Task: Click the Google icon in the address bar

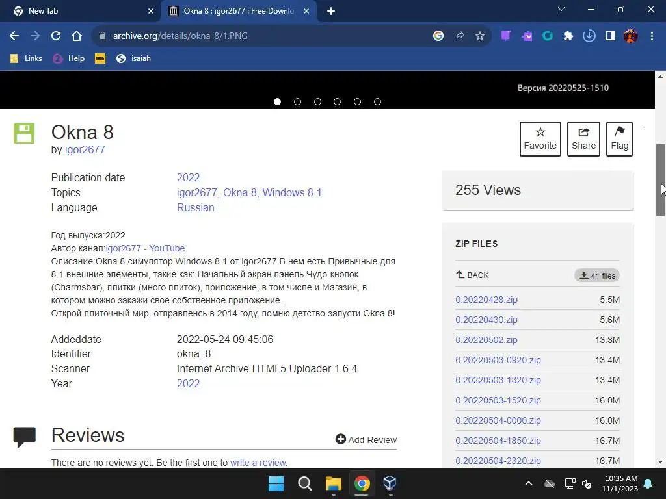Action: (x=438, y=36)
